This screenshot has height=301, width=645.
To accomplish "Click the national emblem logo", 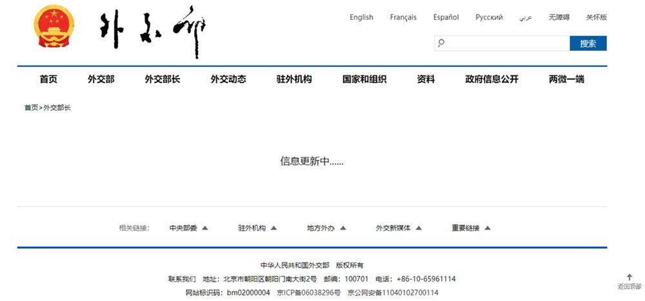I will pyautogui.click(x=54, y=26).
